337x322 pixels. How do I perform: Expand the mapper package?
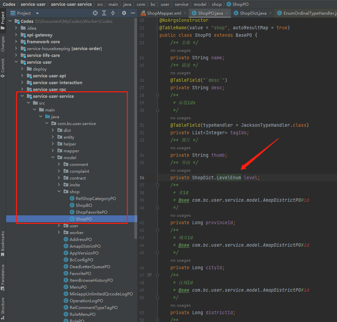pos(53,151)
